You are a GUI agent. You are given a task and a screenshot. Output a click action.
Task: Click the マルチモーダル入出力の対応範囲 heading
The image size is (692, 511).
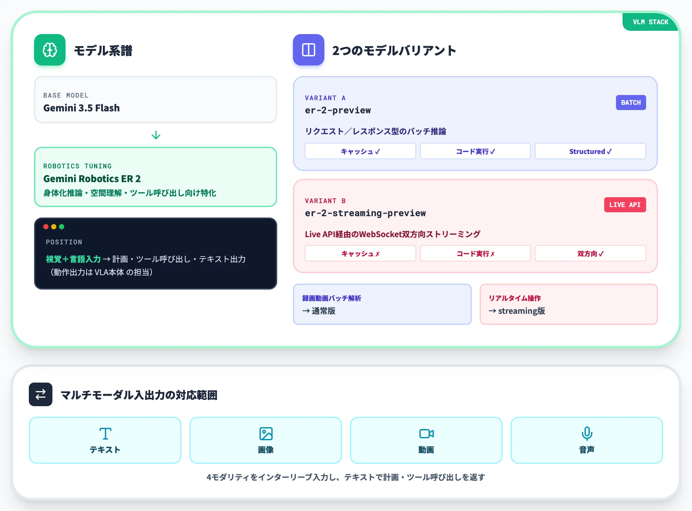[139, 395]
